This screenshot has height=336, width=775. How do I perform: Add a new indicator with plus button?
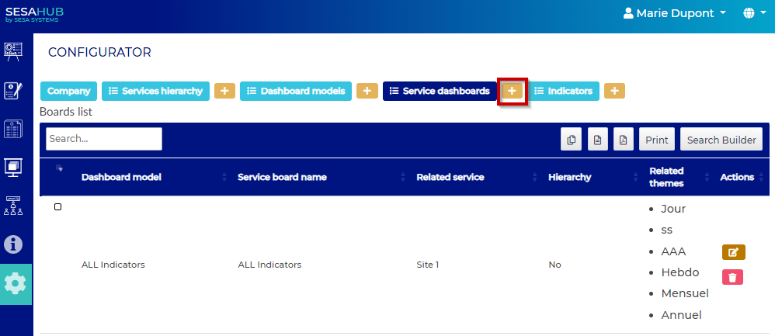[x=614, y=91]
